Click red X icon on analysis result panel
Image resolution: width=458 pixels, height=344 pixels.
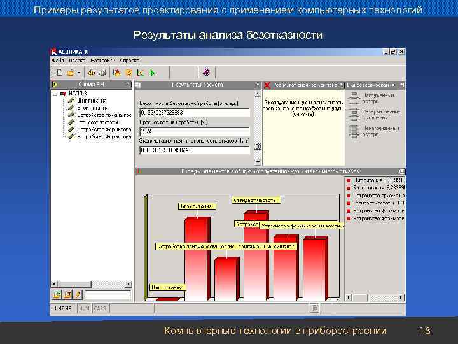click(x=267, y=85)
